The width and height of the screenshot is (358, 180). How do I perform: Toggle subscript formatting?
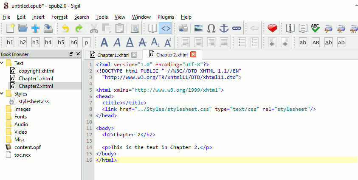coord(155,42)
